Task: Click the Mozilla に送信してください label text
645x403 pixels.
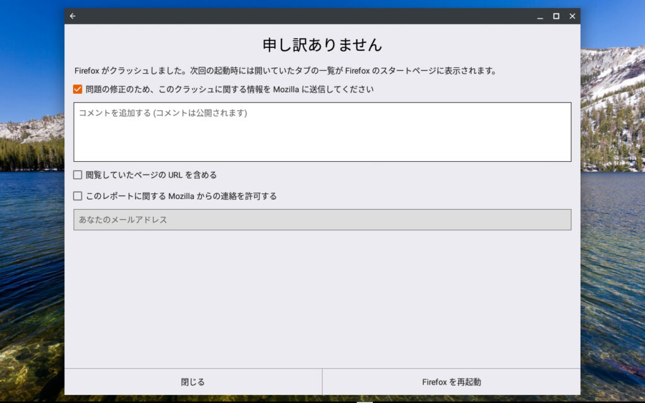Action: (229, 89)
